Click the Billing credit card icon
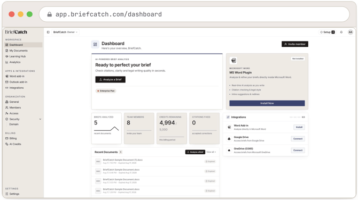 6,138
